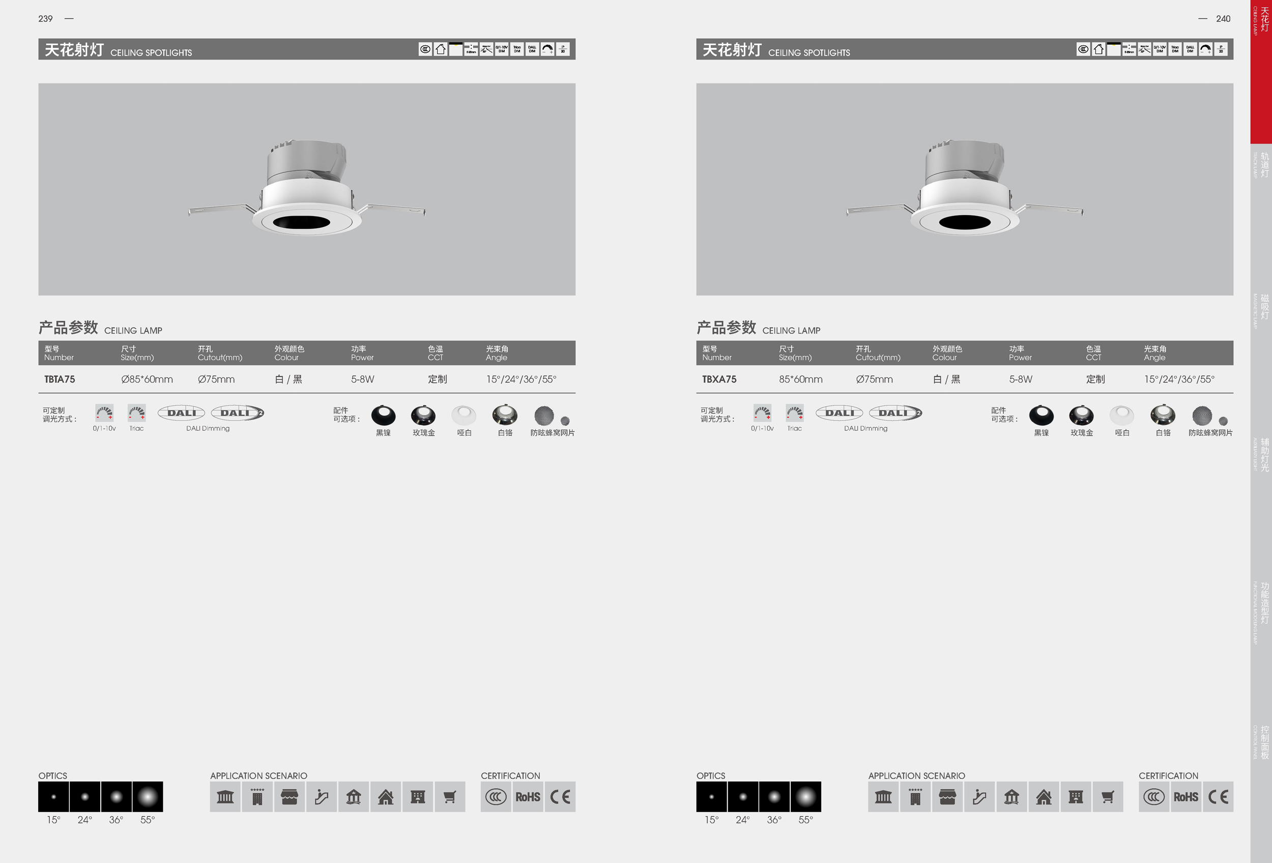
Task: Click the TBTA75 model number text
Action: [60, 379]
